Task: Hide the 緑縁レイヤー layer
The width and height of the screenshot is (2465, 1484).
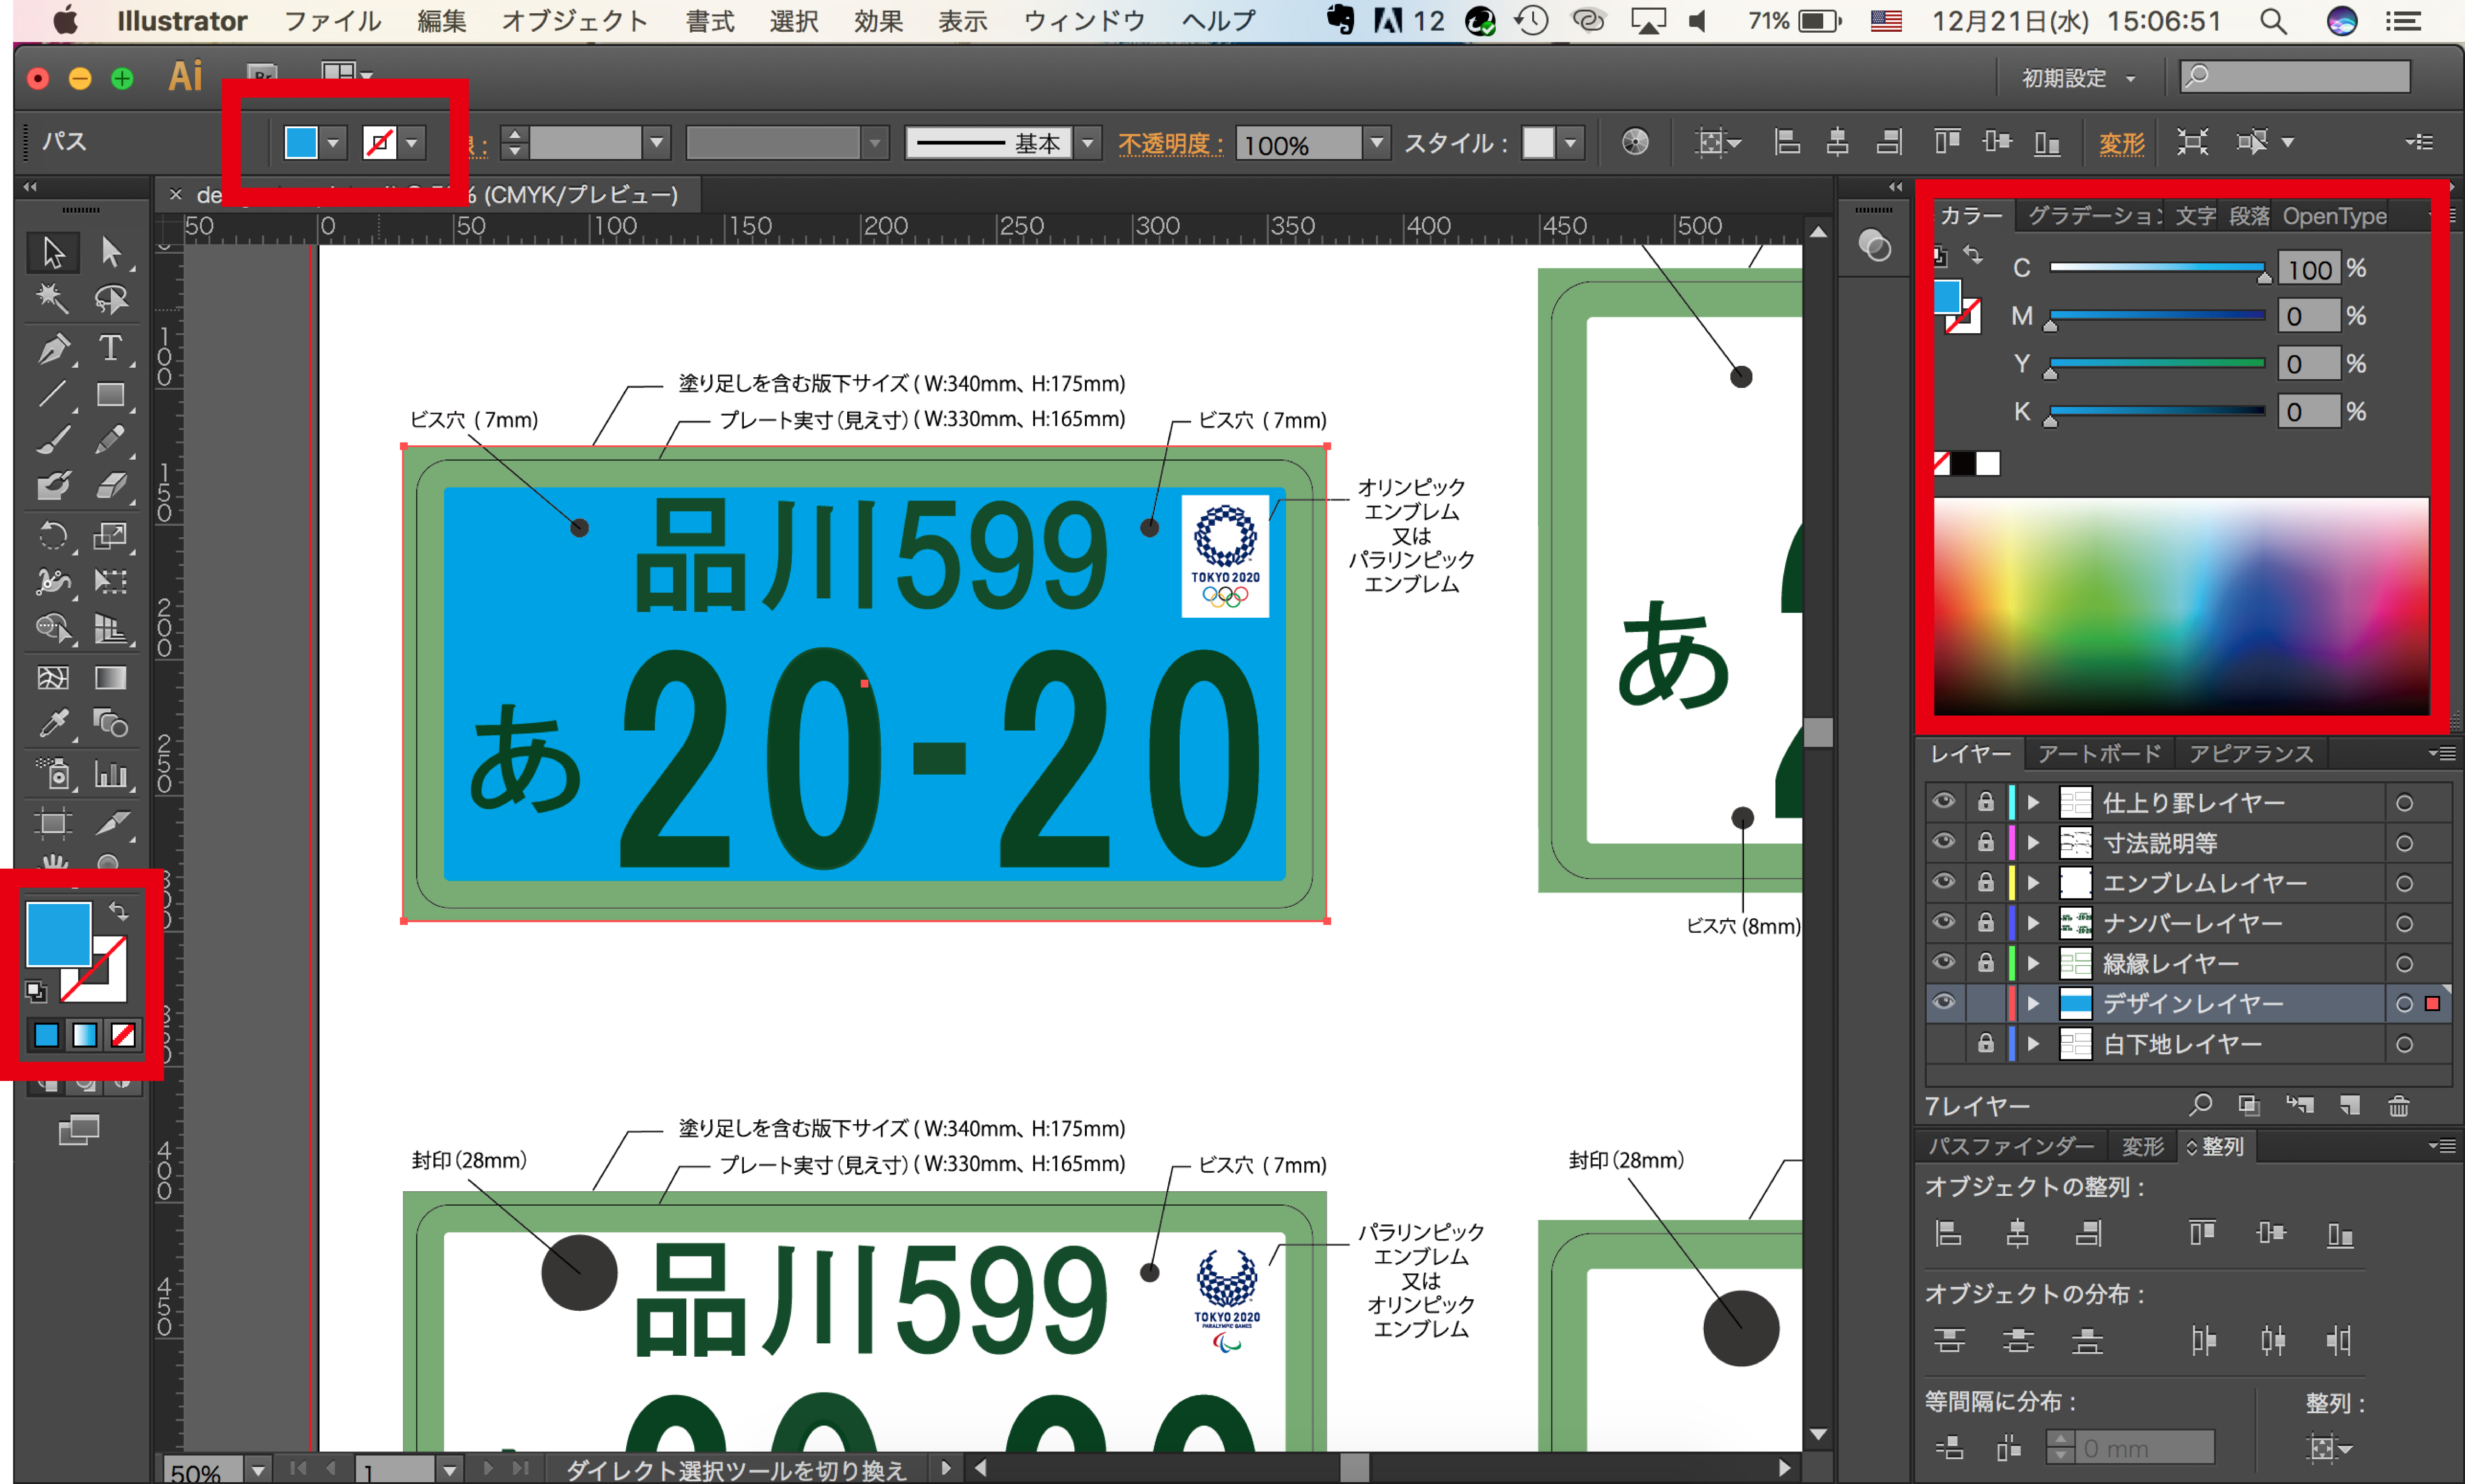Action: click(1943, 962)
